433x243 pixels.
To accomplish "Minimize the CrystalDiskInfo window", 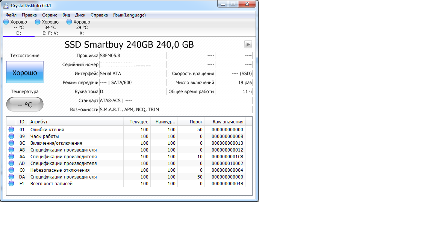I will click(x=223, y=4).
